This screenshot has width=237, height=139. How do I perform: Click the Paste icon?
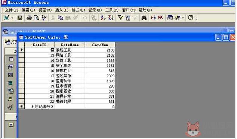68,18
